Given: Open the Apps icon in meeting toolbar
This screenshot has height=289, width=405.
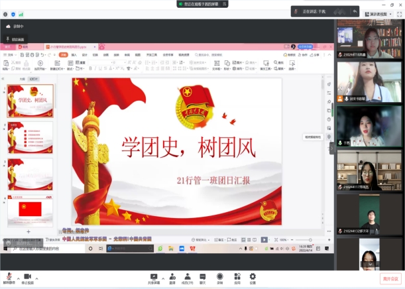Looking at the screenshot, I should coord(237,276).
